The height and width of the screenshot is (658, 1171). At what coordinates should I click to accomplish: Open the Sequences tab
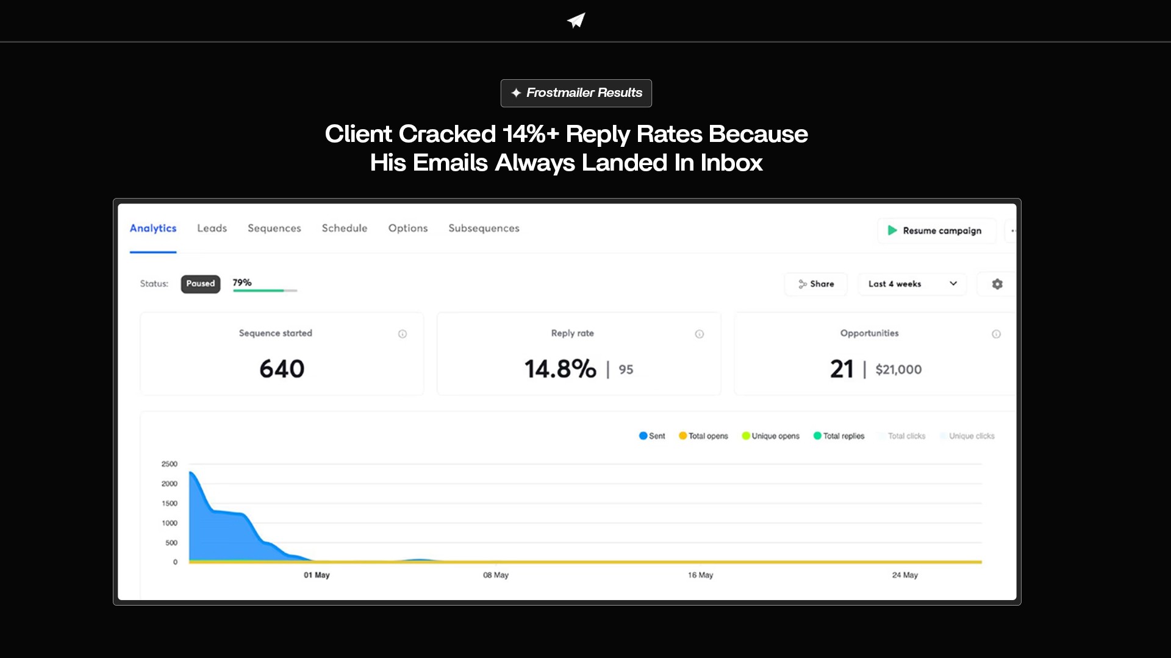[x=274, y=228]
